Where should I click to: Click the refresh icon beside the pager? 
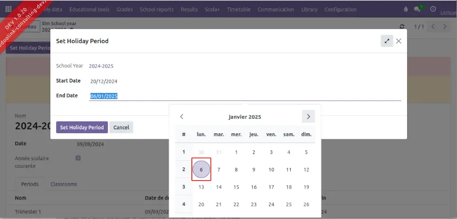click(x=402, y=27)
